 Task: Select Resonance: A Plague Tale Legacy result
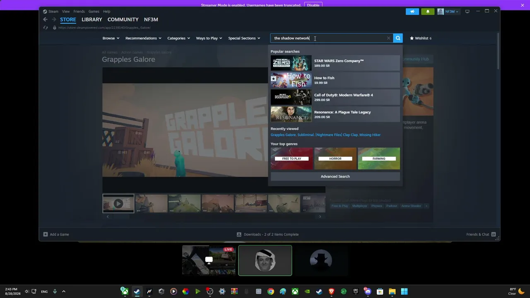(x=335, y=114)
